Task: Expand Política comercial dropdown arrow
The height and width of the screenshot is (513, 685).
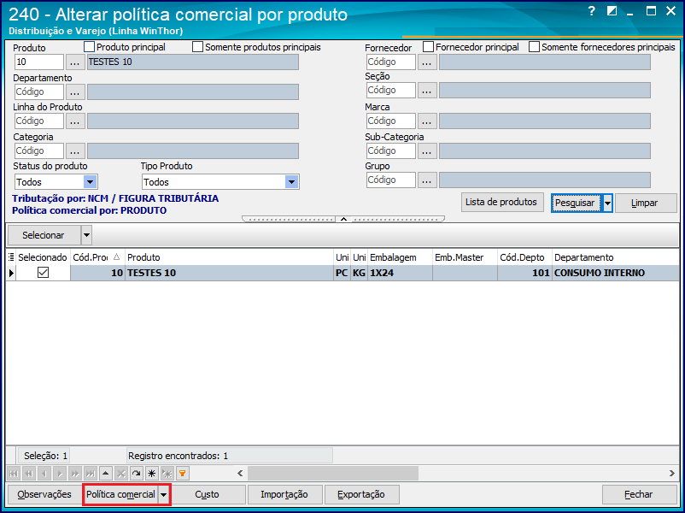Action: [x=164, y=495]
